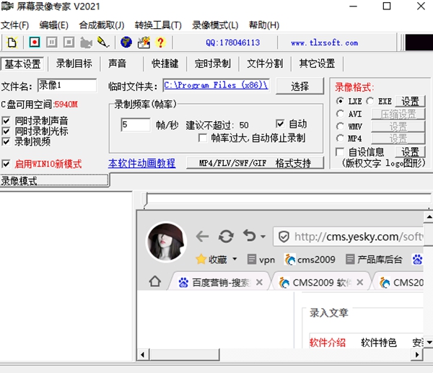Click the stop recording toolbar icon
Viewport: 433px width, 373px height.
(x=69, y=43)
